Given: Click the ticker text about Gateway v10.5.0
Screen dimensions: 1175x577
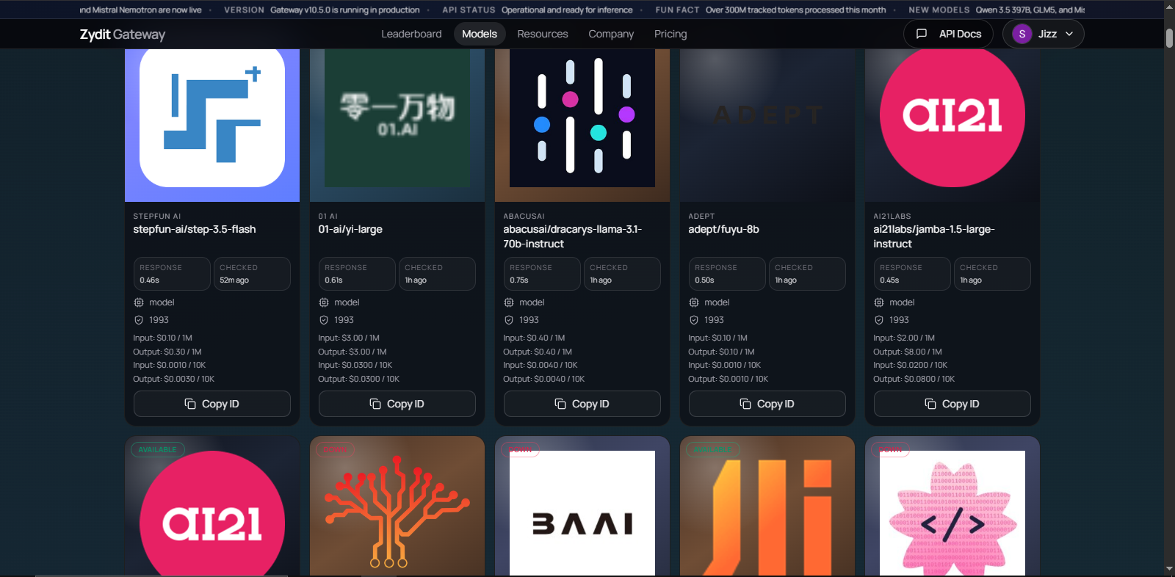Looking at the screenshot, I should [x=345, y=10].
